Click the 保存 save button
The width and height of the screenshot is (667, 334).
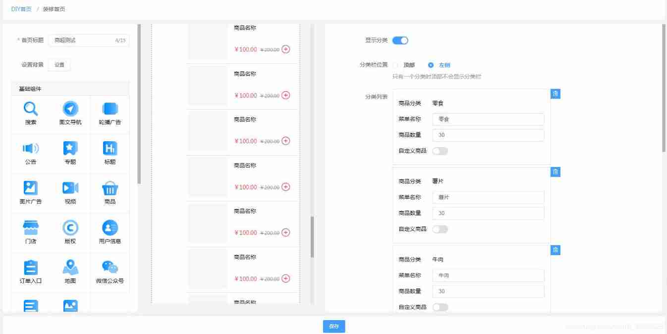[333, 326]
